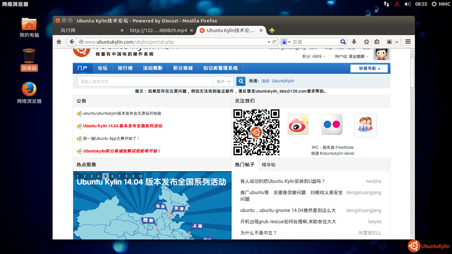Click the Flickr icon
The image size is (452, 254).
[x=332, y=124]
